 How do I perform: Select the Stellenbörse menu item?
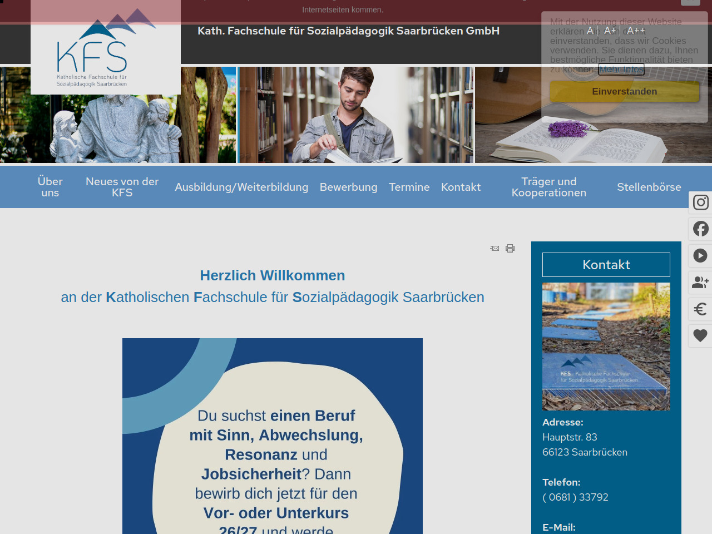(649, 187)
